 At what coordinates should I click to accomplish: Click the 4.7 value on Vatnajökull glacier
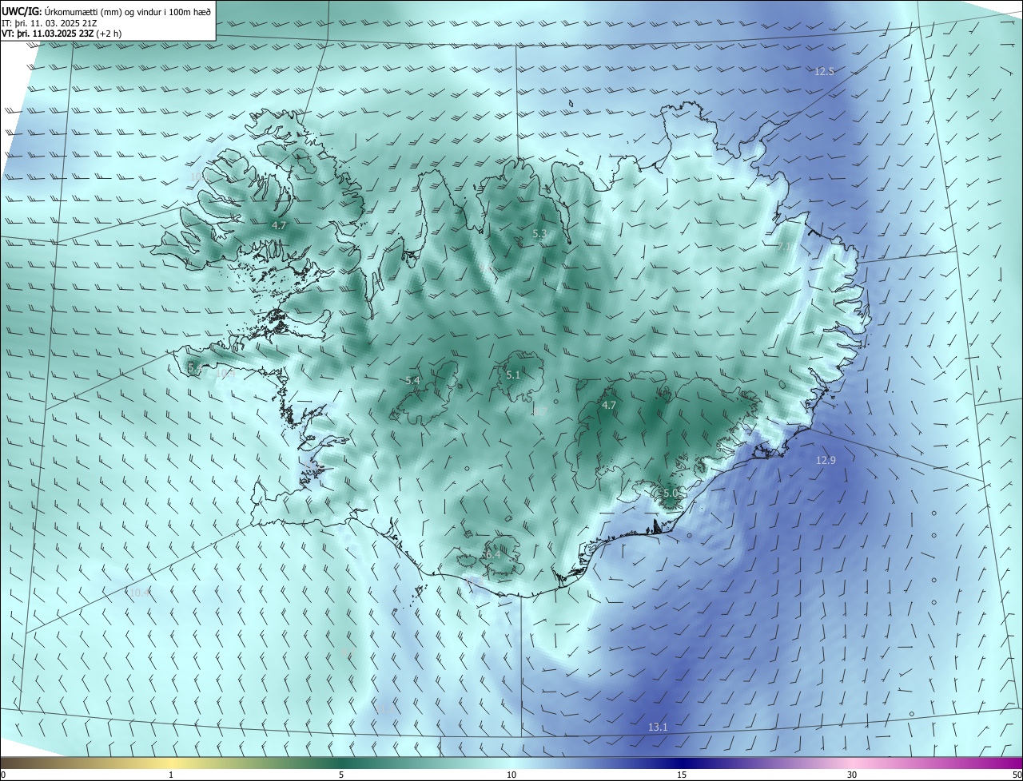(609, 406)
